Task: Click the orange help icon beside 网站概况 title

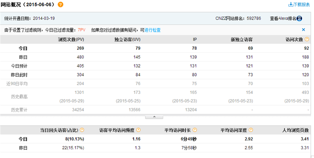Action: [61, 5]
